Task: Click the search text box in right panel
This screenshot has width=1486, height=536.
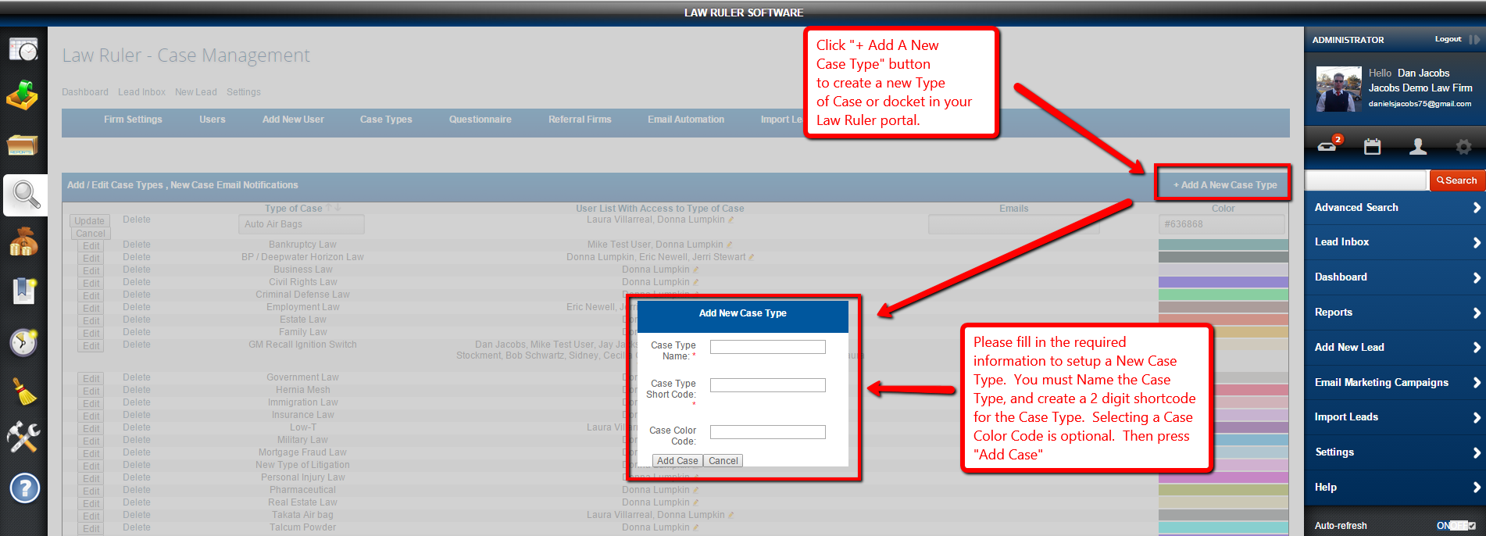Action: pos(1366,180)
